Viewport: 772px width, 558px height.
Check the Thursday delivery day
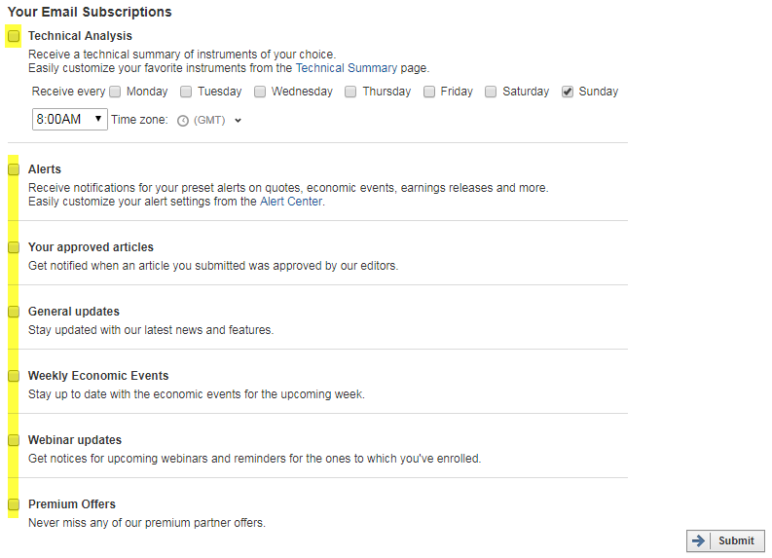(x=350, y=93)
